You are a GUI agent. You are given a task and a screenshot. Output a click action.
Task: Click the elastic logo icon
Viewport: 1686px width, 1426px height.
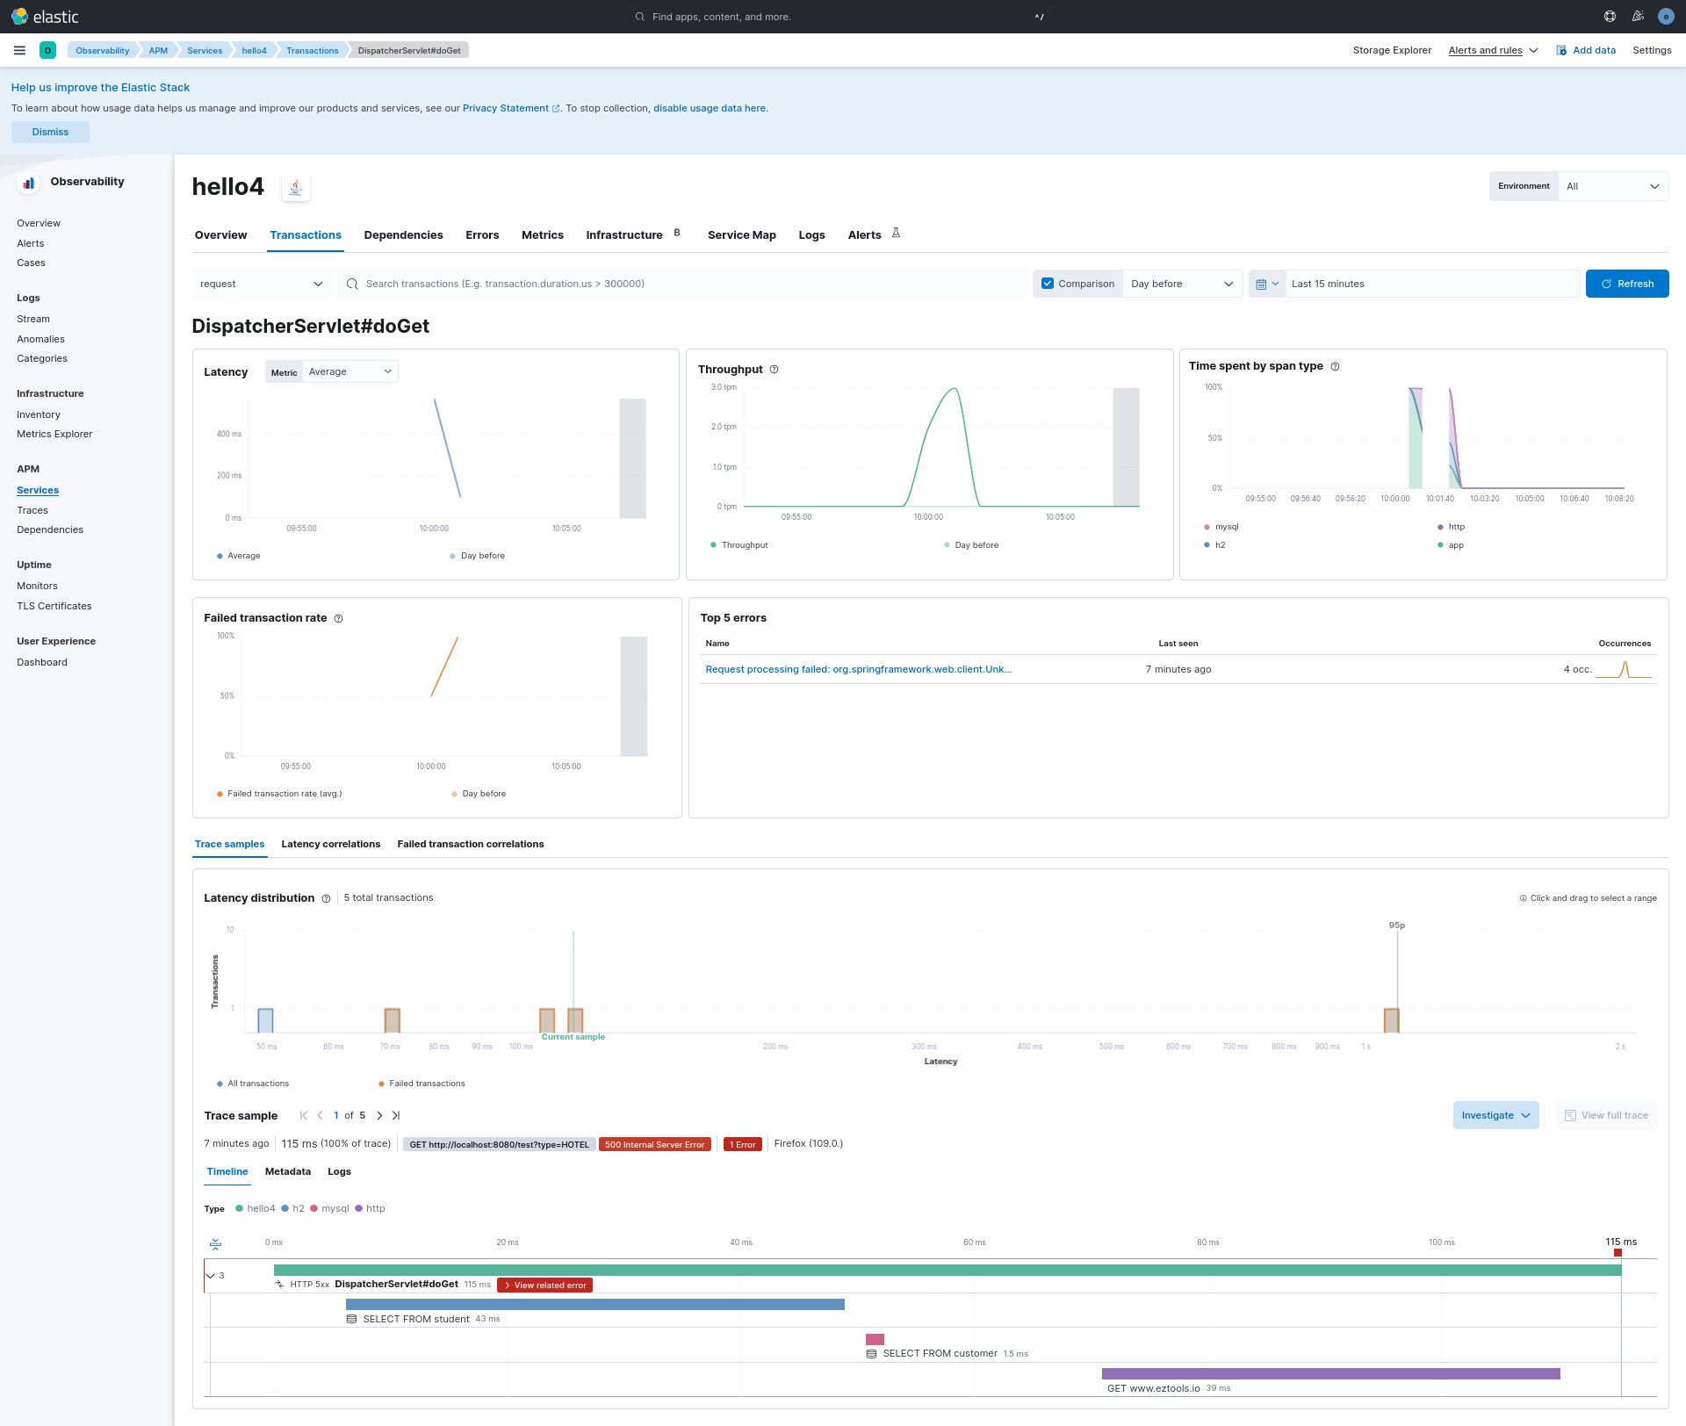[x=19, y=17]
